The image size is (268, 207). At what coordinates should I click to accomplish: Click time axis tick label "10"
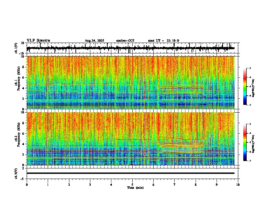click(238, 185)
